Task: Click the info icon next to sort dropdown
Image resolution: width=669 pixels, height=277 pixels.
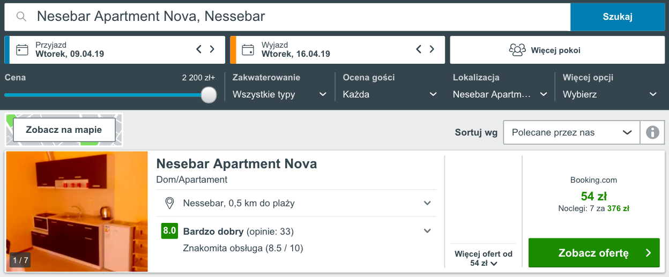Action: 652,132
